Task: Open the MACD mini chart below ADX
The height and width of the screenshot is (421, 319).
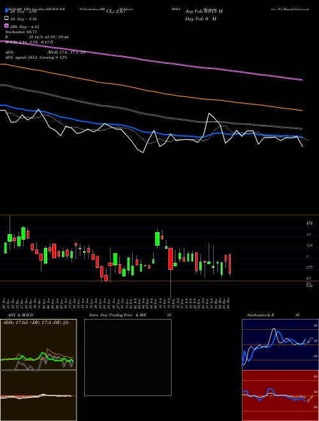Action: 38,395
